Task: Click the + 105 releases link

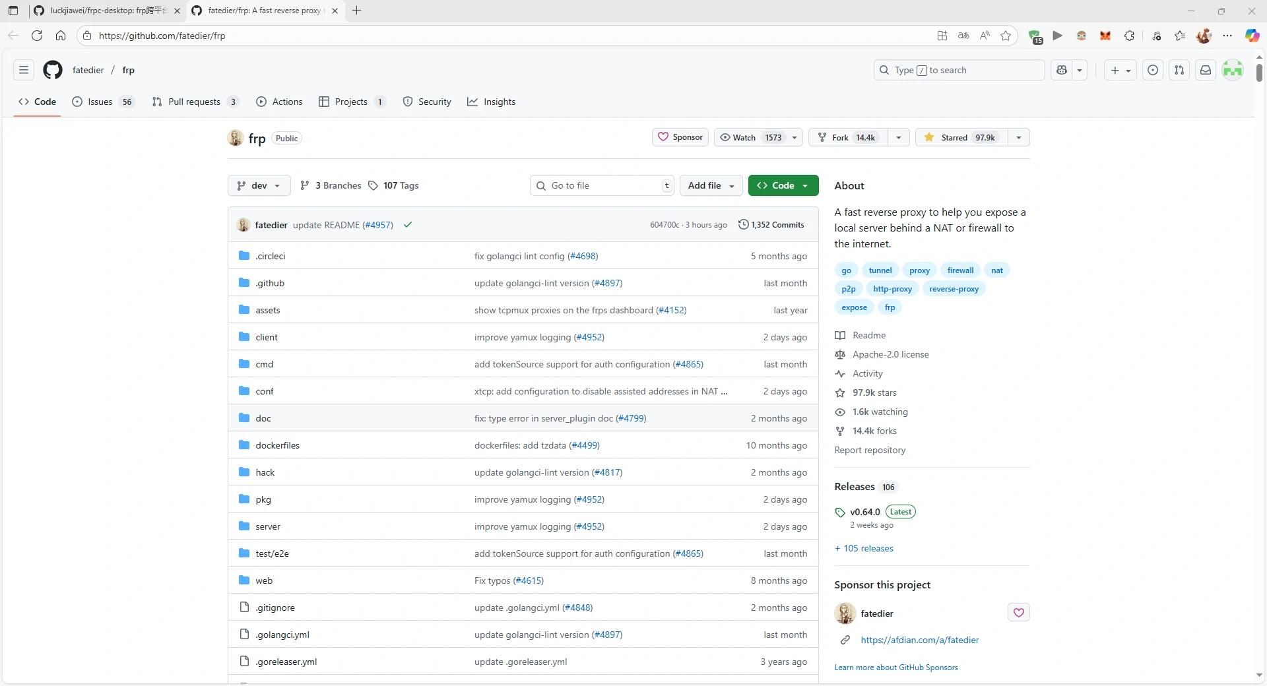Action: click(x=864, y=548)
